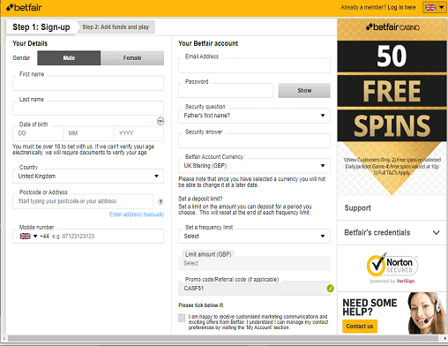The height and width of the screenshot is (346, 448).
Task: Select Step 2: Add funds and play tab
Action: click(x=116, y=27)
